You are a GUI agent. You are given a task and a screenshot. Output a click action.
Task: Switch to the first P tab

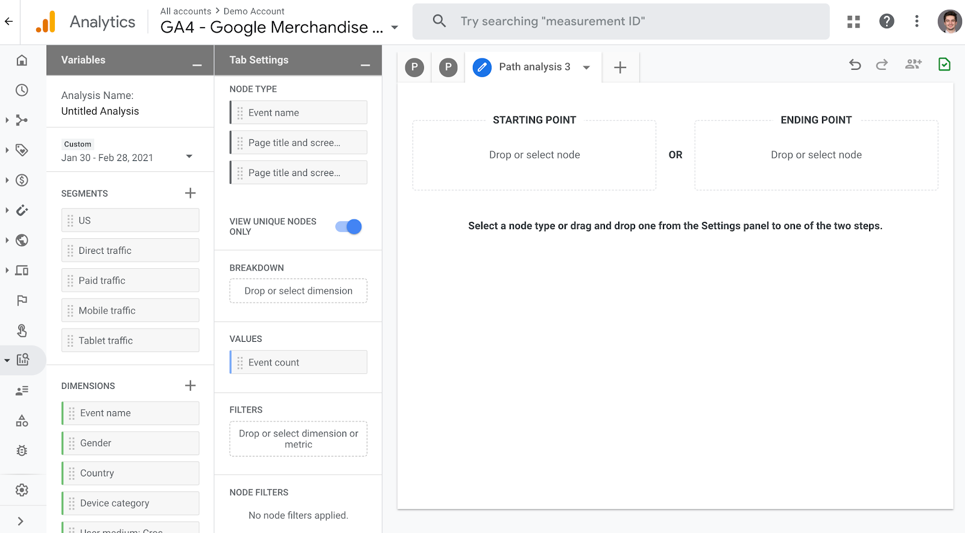click(x=414, y=68)
